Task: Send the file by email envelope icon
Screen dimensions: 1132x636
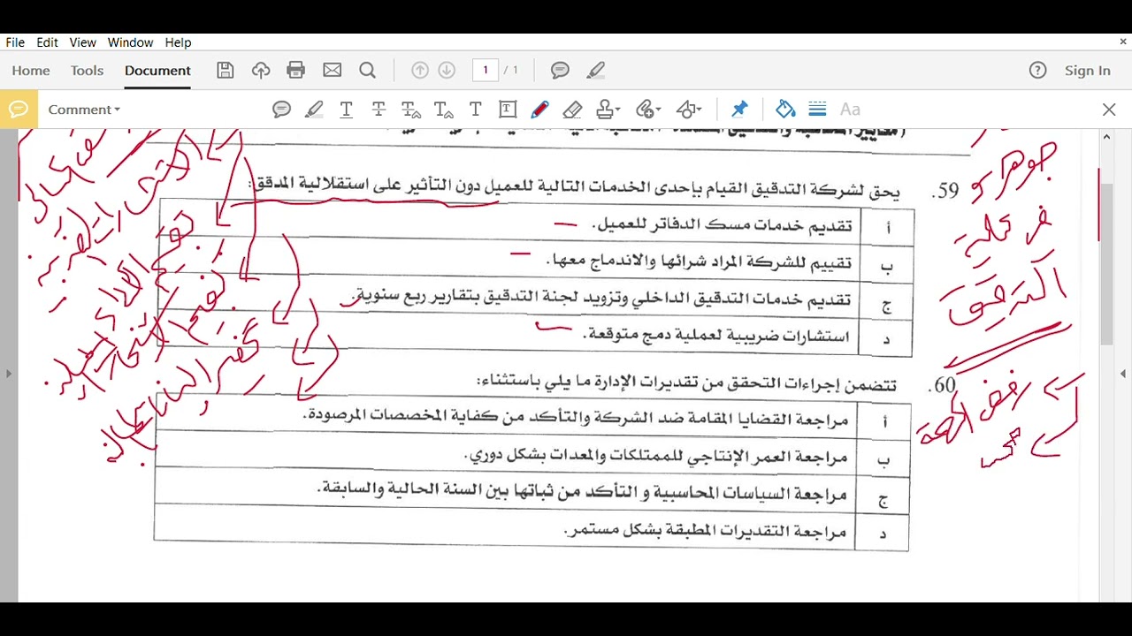Action: pyautogui.click(x=332, y=71)
